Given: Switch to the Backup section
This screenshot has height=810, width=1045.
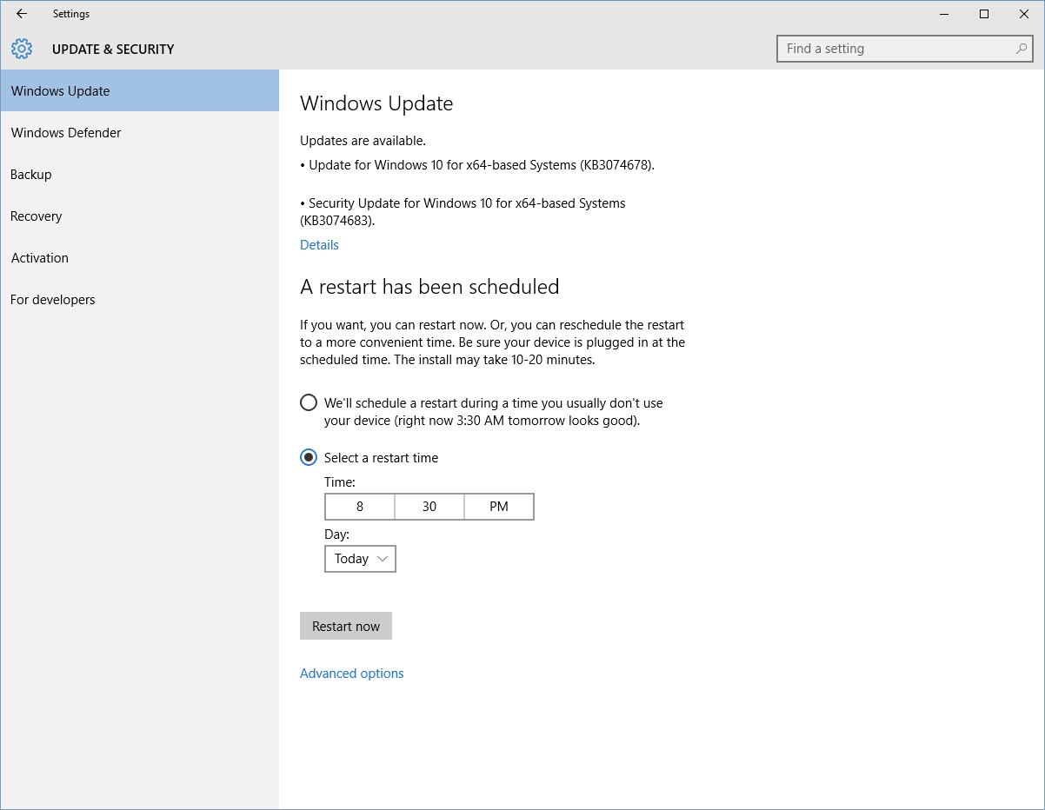Looking at the screenshot, I should pyautogui.click(x=139, y=174).
